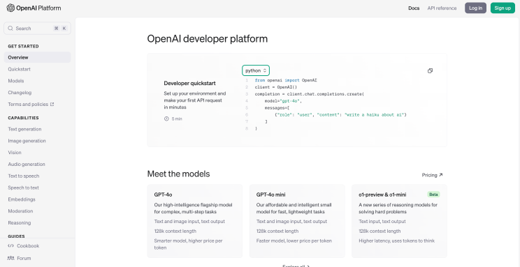Copy the code sample with copy icon

430,71
